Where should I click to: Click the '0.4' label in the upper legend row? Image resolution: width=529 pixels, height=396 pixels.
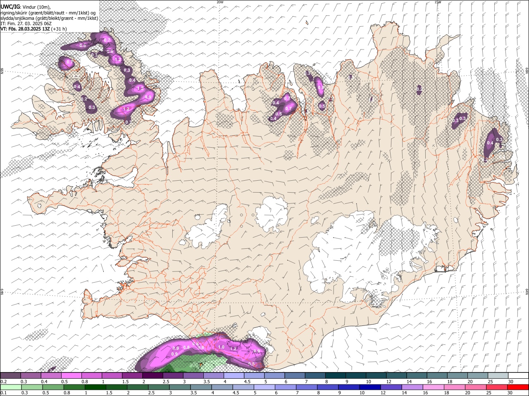pyautogui.click(x=44, y=382)
